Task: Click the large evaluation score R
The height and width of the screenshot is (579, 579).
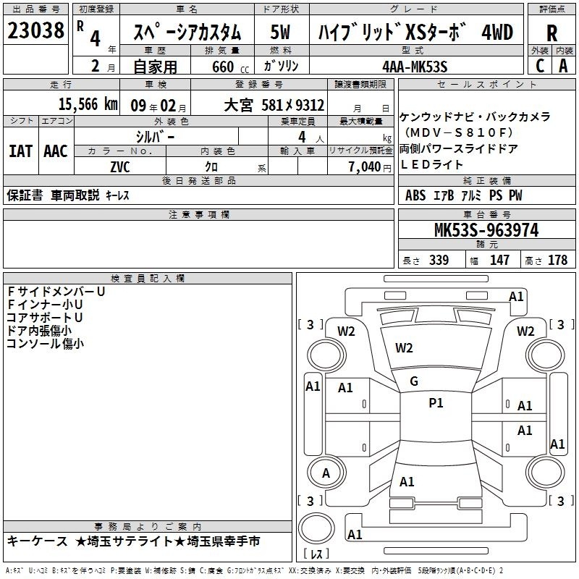Action: [x=551, y=32]
